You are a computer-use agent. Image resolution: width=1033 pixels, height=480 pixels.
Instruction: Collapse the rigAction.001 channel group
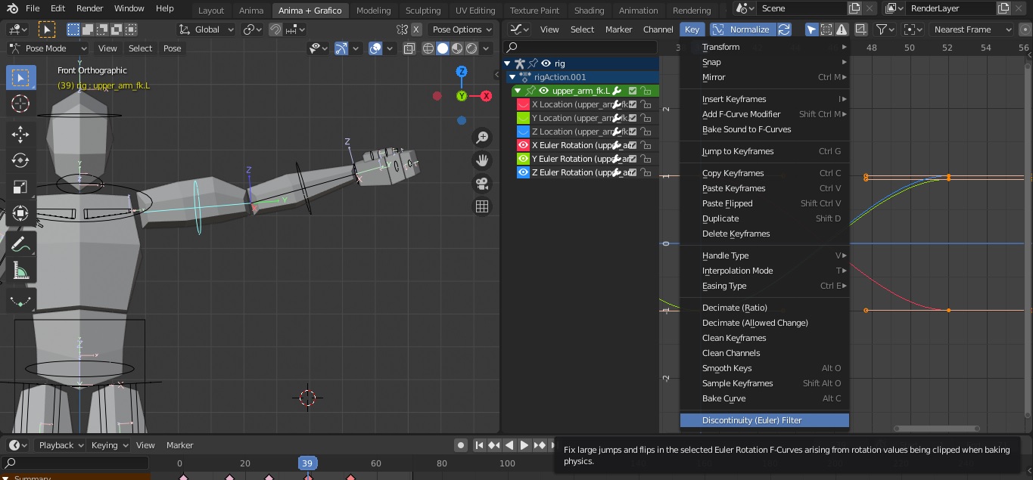point(512,77)
